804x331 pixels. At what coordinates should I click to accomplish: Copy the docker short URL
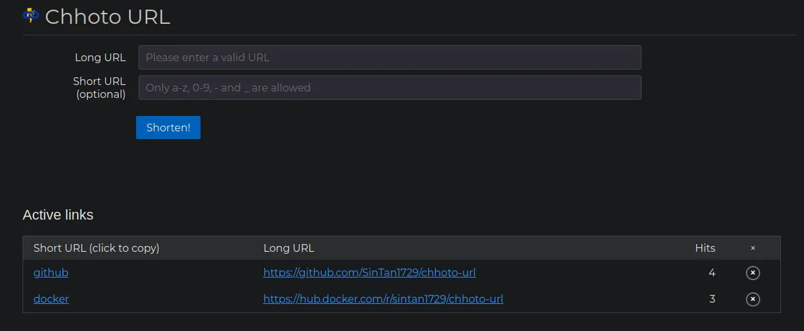click(51, 299)
